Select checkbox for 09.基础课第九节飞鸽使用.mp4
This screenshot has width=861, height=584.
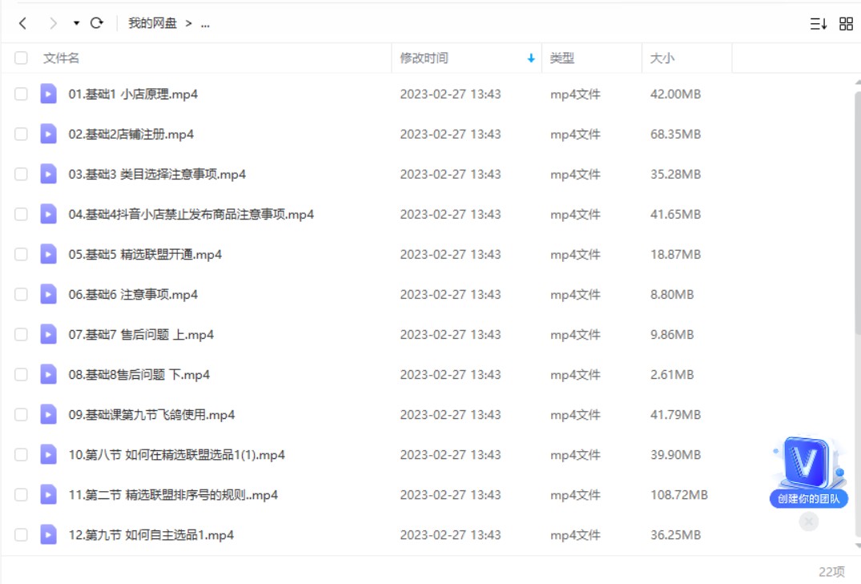pos(21,415)
